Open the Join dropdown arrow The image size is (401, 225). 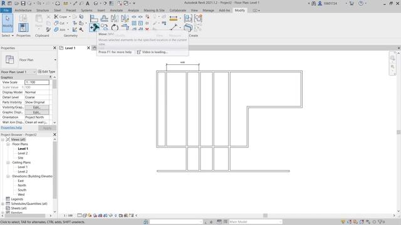point(68,29)
